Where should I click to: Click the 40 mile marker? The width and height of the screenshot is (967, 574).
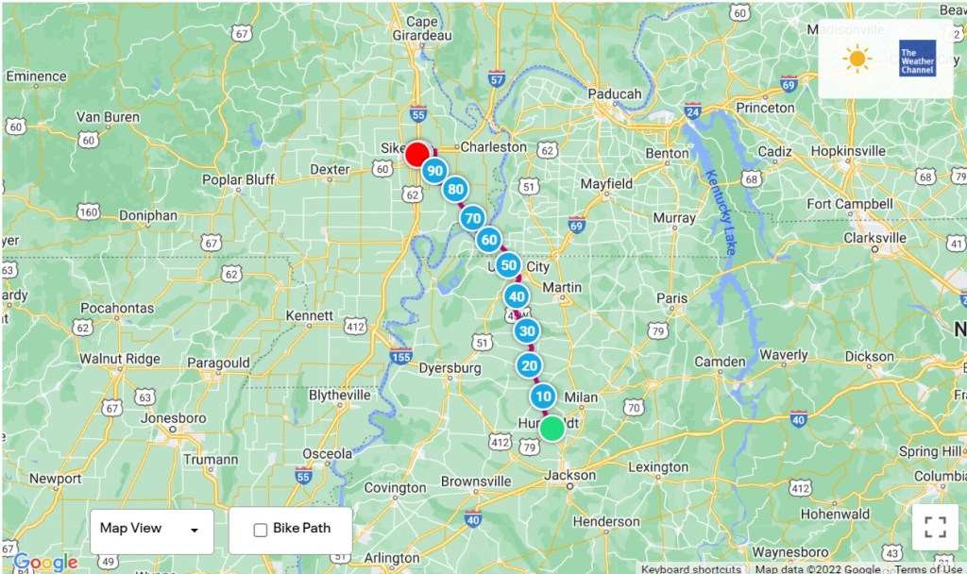(517, 296)
